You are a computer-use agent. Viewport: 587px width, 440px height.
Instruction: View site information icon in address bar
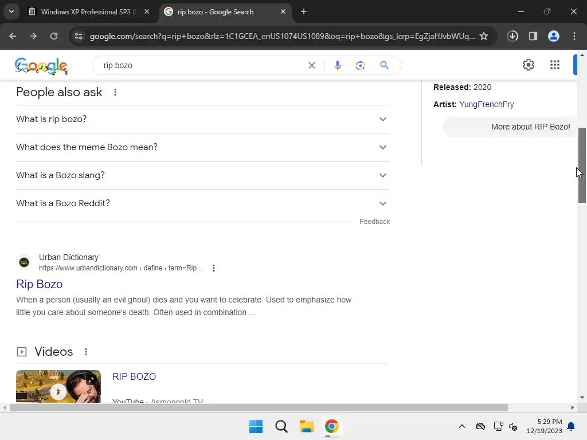(79, 36)
